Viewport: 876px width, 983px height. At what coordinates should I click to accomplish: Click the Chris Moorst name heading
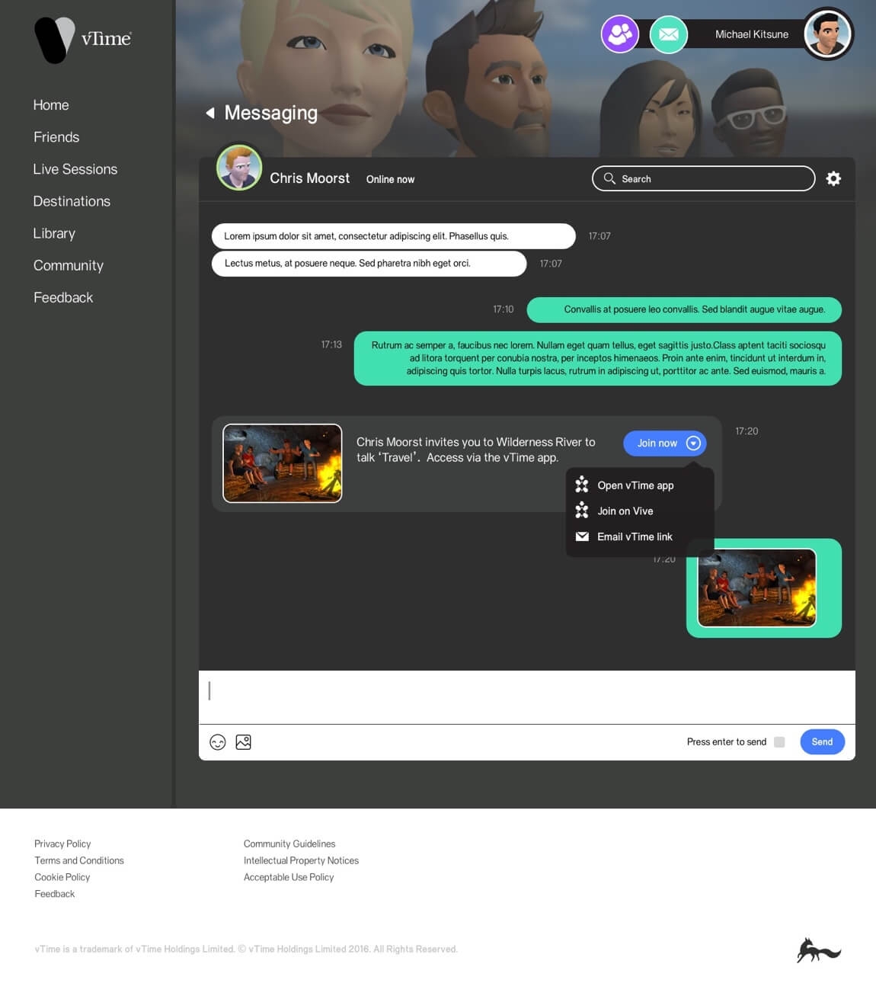[x=310, y=178]
